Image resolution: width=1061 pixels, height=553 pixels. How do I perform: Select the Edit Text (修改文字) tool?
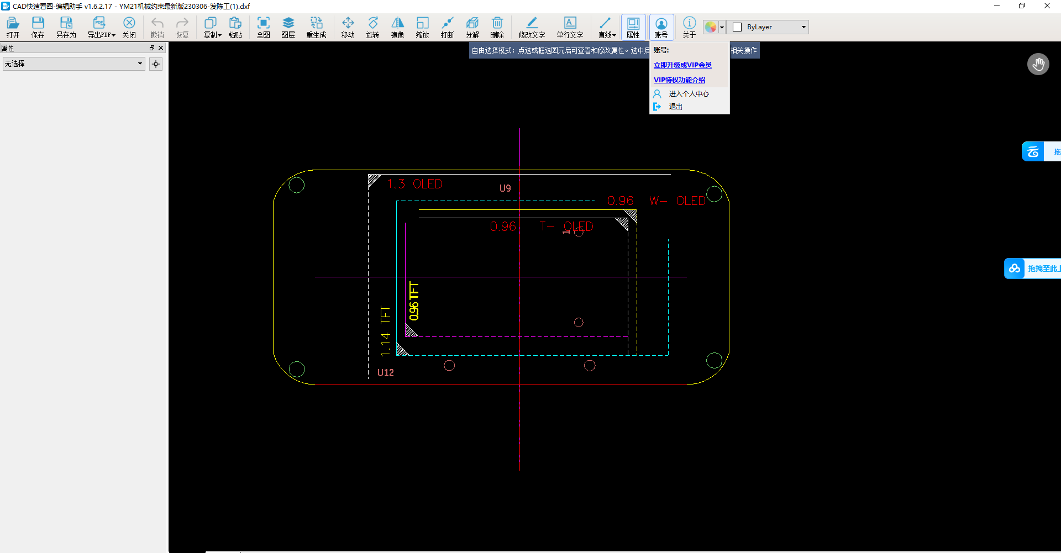(532, 27)
